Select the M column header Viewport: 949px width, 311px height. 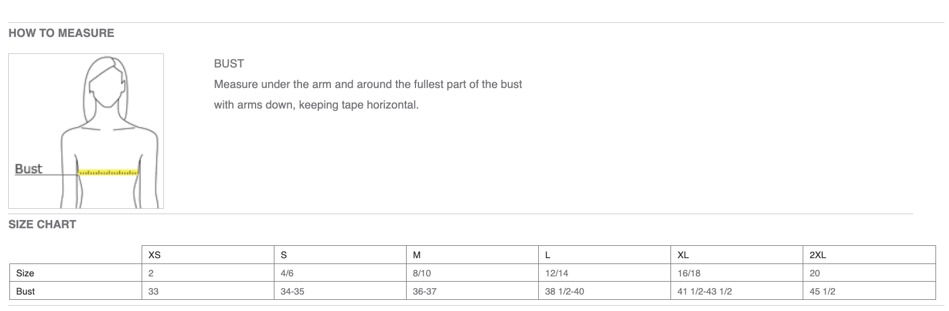point(417,255)
